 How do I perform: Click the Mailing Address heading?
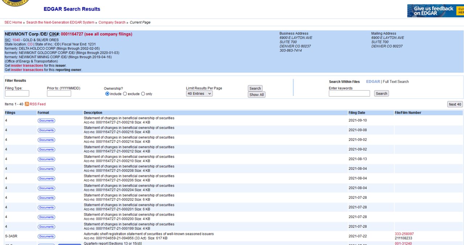coord(383,33)
